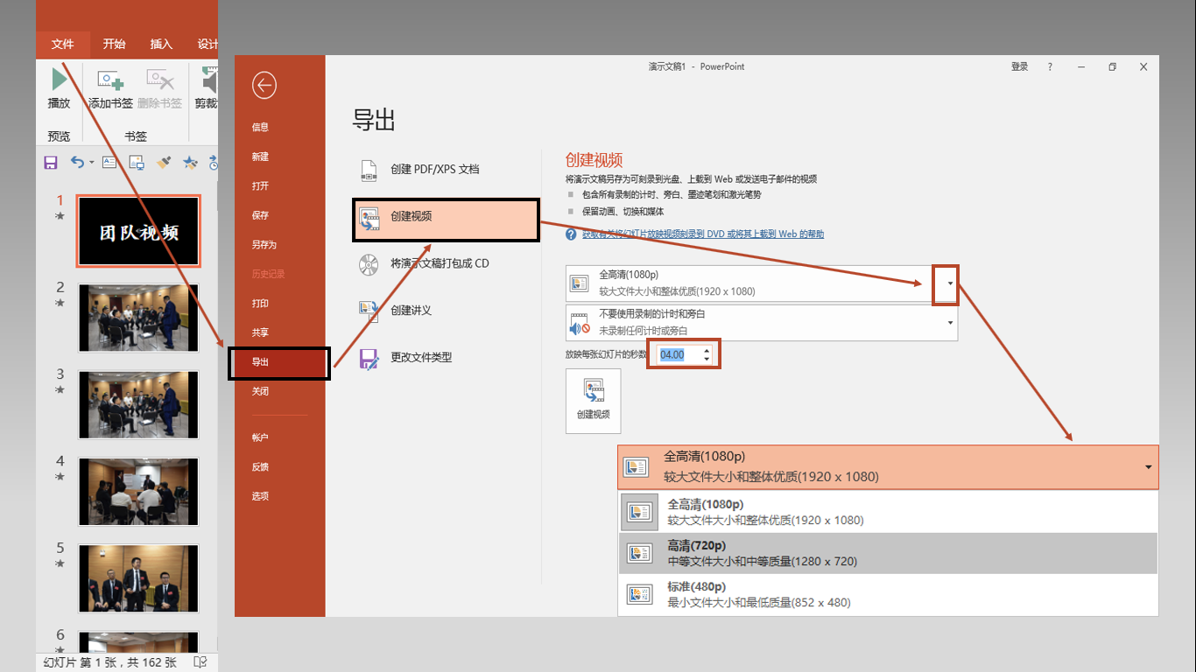Select slide 4 thumbnail
This screenshot has width=1196, height=672.
pyautogui.click(x=138, y=491)
